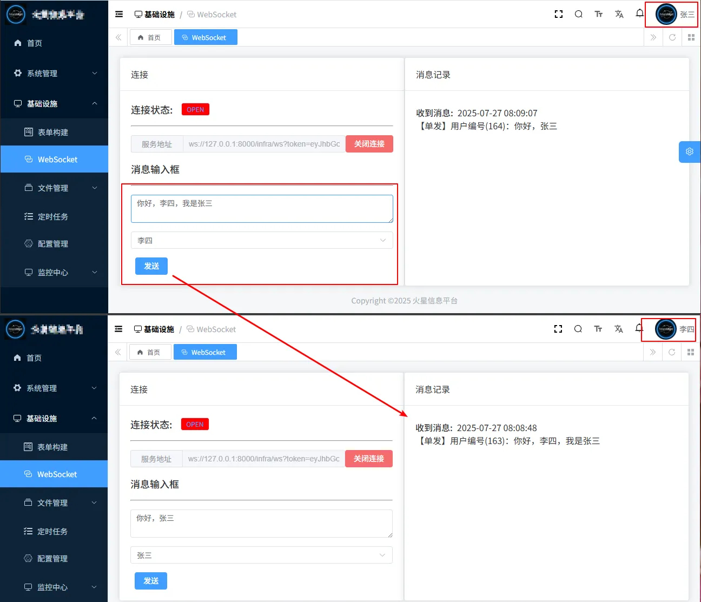Collapse 基础设施 menu in 李四 window
The image size is (701, 602).
(x=54, y=418)
